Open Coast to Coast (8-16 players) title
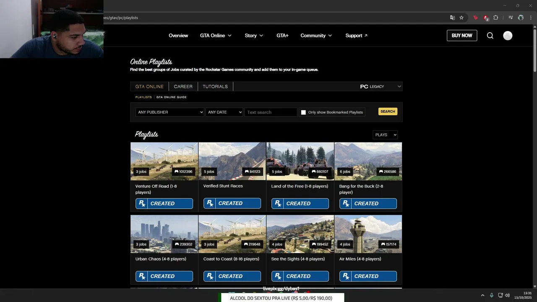Image resolution: width=537 pixels, height=302 pixels. pos(231,259)
